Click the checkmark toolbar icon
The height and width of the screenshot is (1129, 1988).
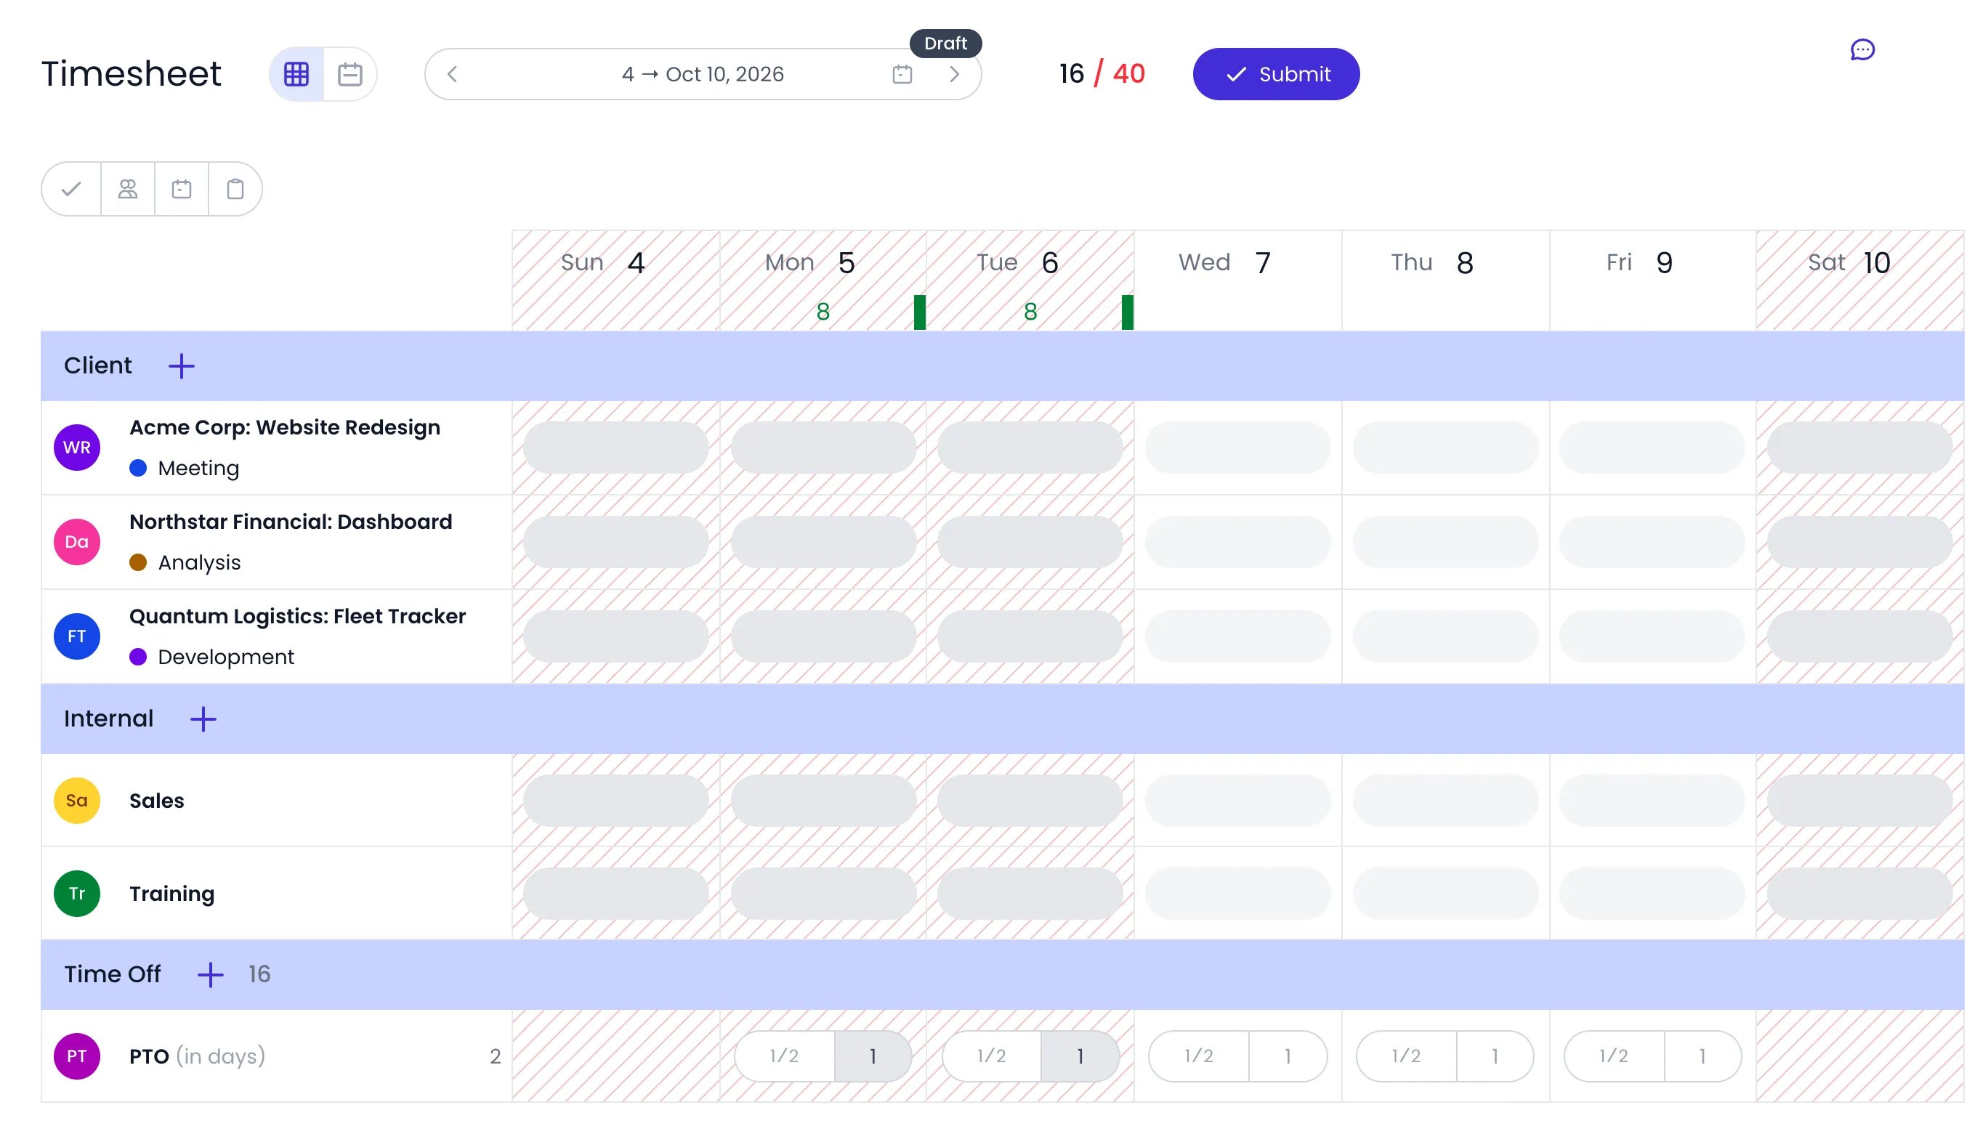point(71,188)
